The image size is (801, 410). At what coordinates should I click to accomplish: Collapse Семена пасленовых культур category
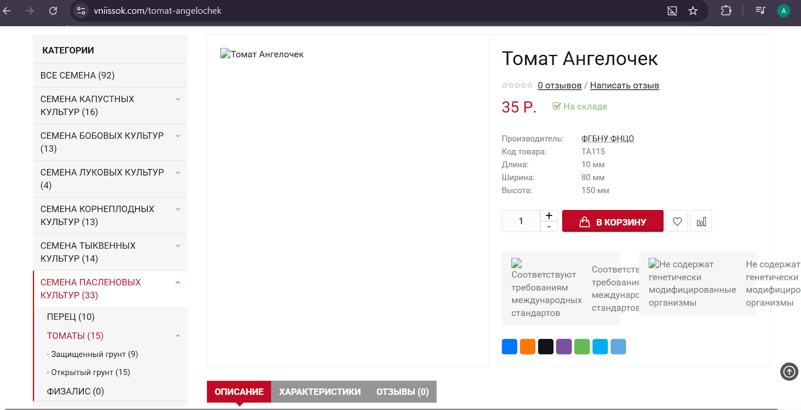pos(178,283)
